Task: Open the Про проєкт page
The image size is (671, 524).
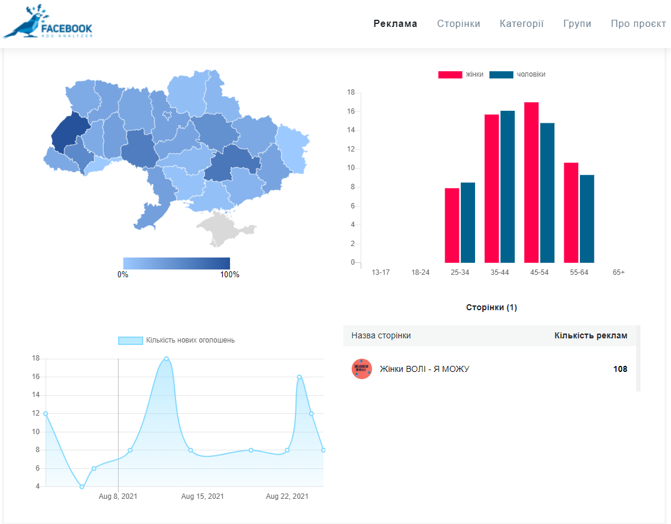Action: click(x=638, y=24)
